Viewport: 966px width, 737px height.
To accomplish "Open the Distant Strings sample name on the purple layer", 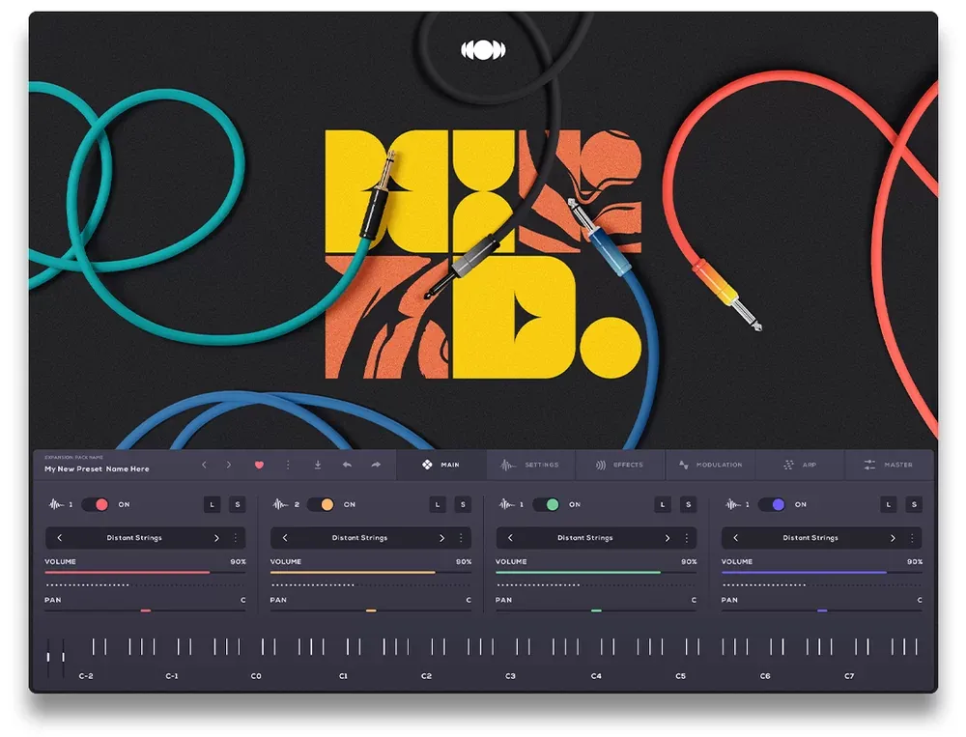I will pos(810,538).
